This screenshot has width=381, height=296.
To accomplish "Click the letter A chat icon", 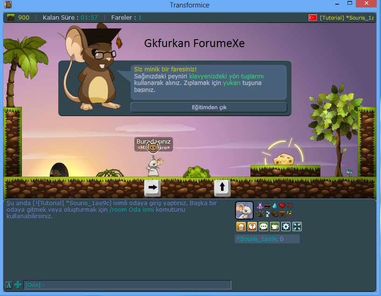I will click(x=9, y=285).
